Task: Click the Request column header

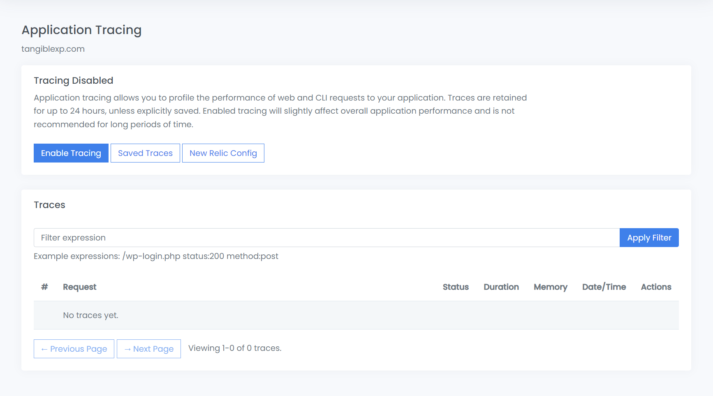Action: (x=79, y=287)
